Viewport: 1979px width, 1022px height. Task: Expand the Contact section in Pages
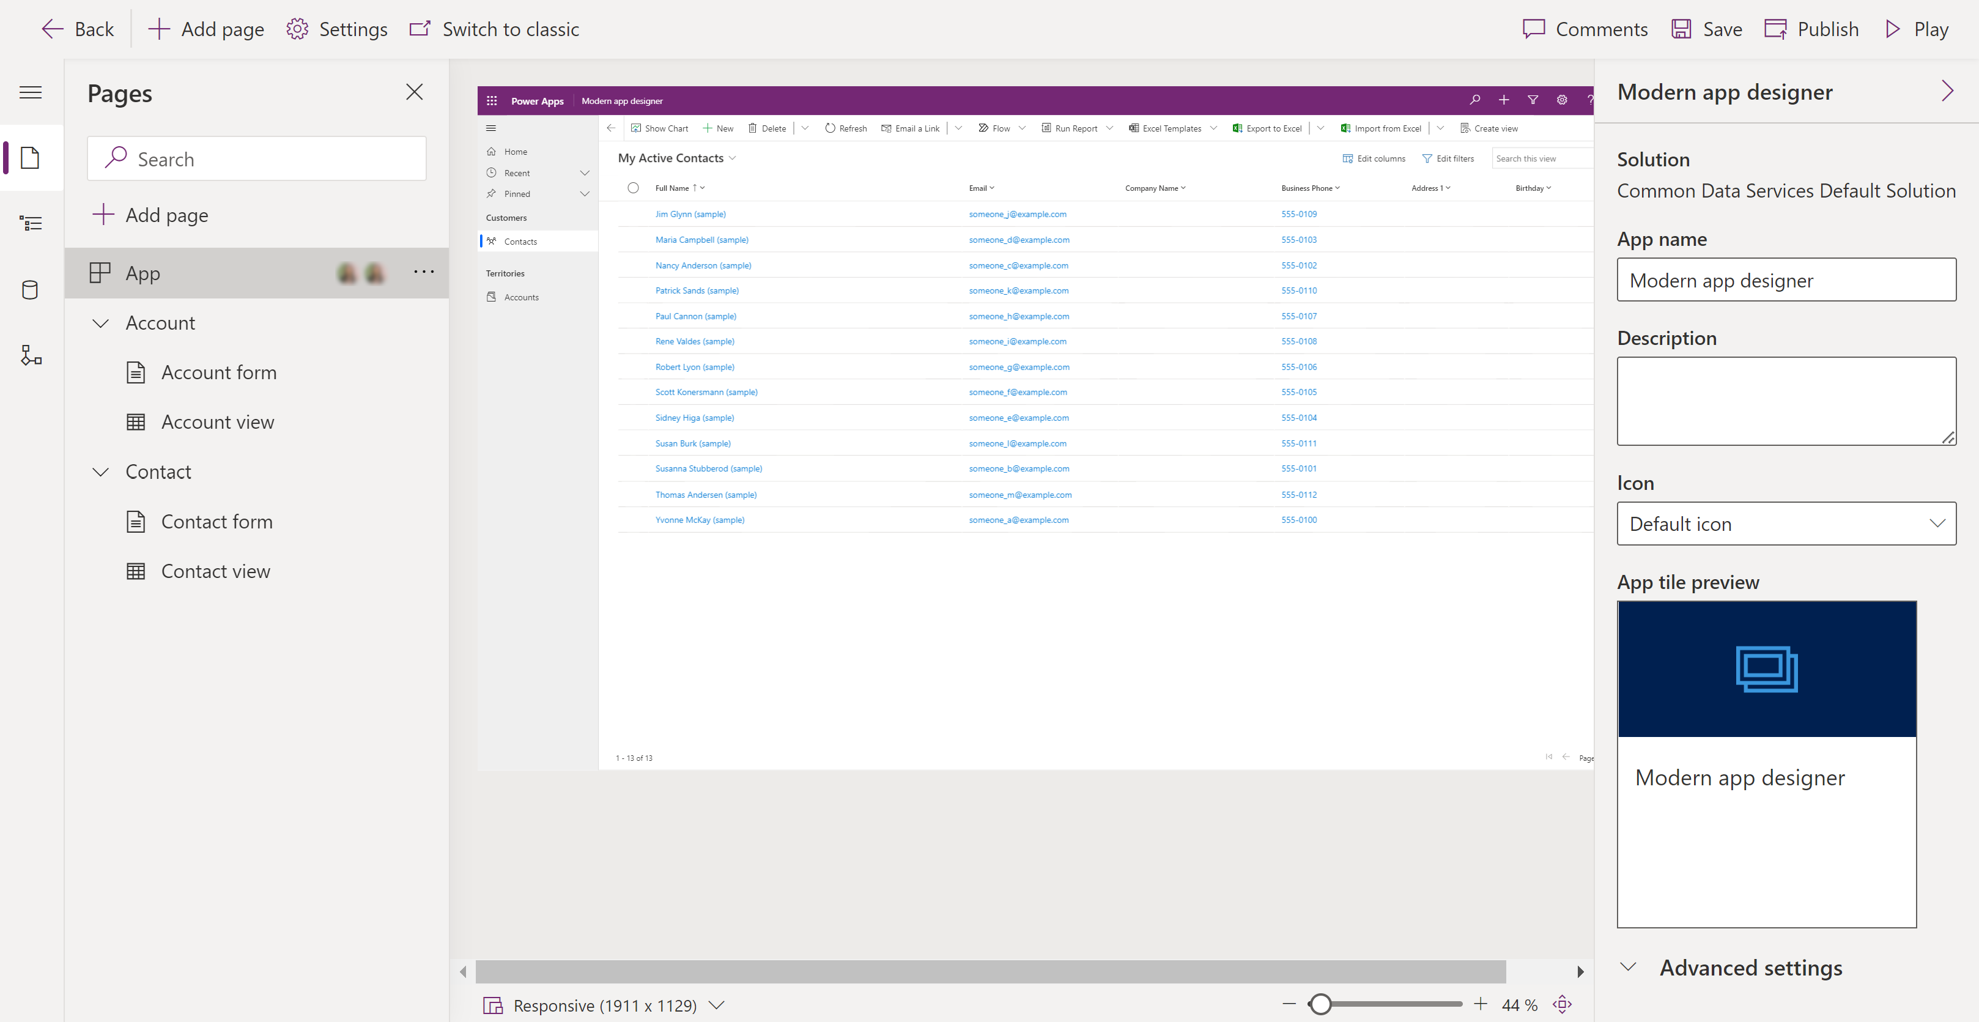(x=100, y=470)
